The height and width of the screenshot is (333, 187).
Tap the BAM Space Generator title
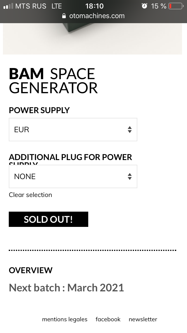click(x=53, y=81)
